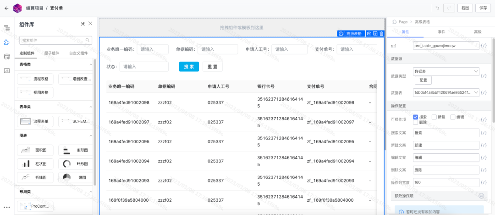Click the 搜索组件 search field

(56, 40)
